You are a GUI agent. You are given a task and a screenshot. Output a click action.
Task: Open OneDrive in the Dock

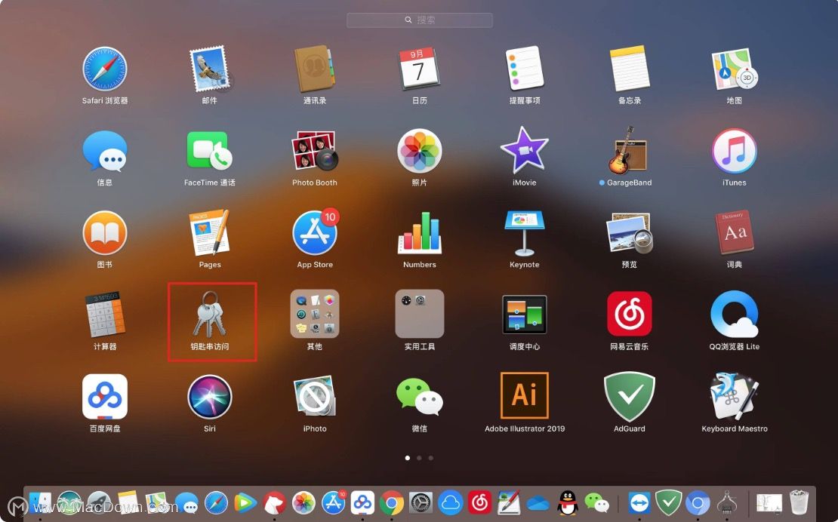click(x=538, y=503)
